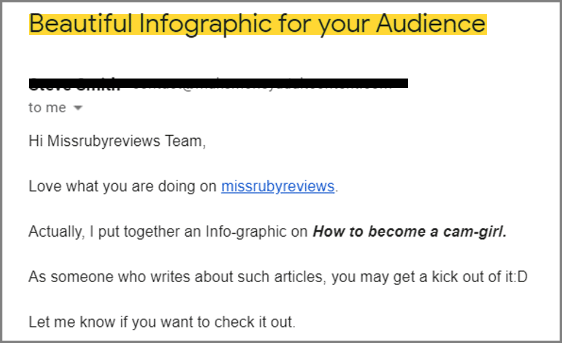This screenshot has width=562, height=343.
Task: Expand the recipient details arrow beside "to me"
Action: pyautogui.click(x=77, y=107)
